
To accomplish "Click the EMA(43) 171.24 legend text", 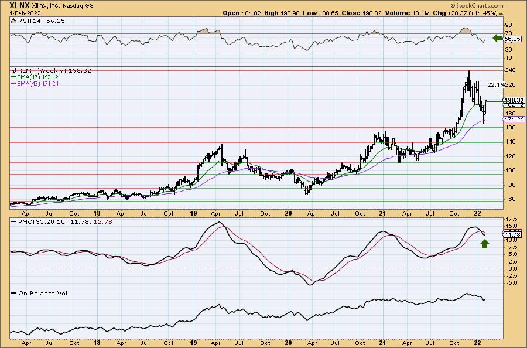I will (x=38, y=83).
